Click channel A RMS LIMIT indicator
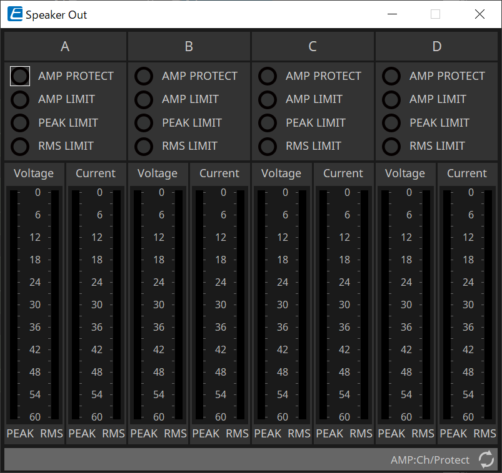The width and height of the screenshot is (502, 473). pos(20,146)
